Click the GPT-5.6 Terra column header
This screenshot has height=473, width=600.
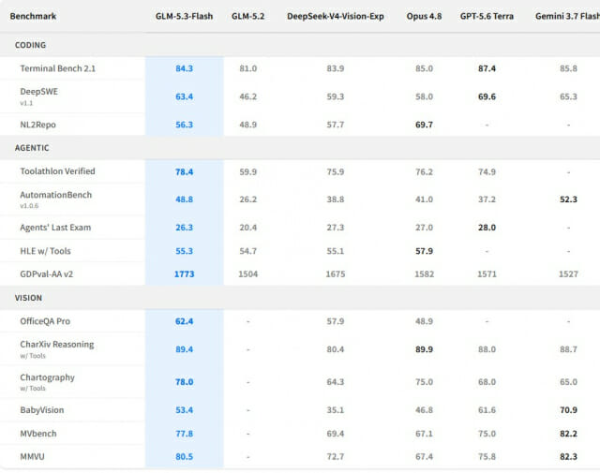(487, 16)
